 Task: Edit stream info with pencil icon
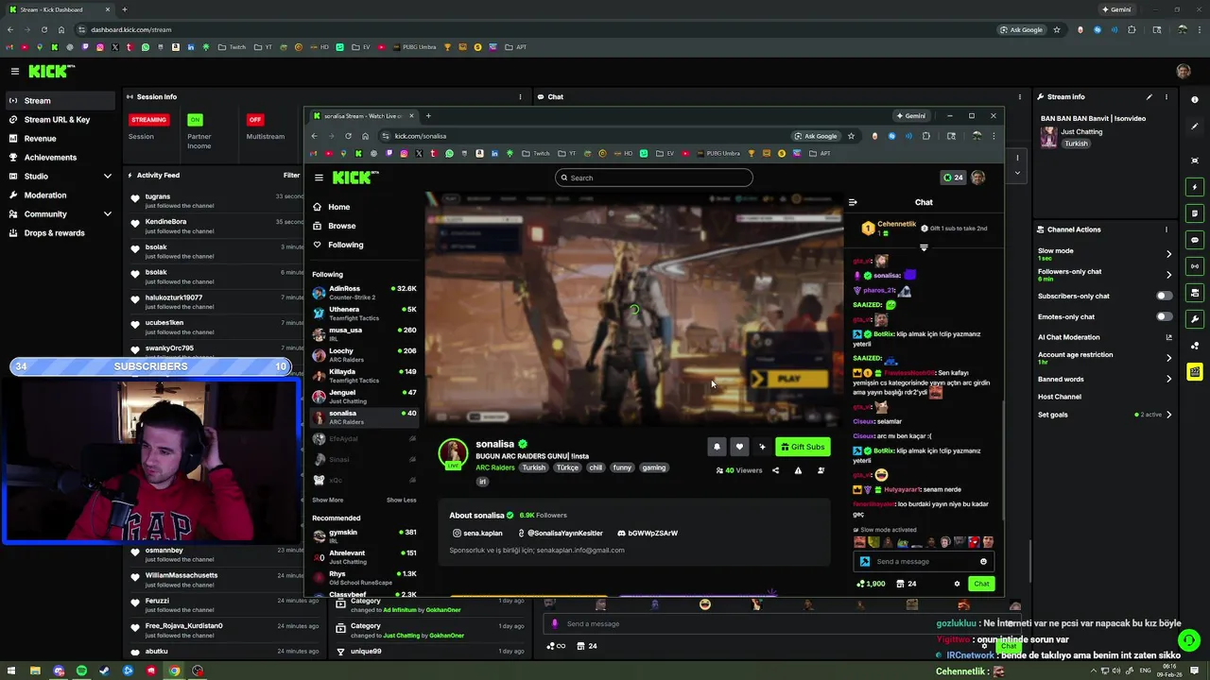1149,96
